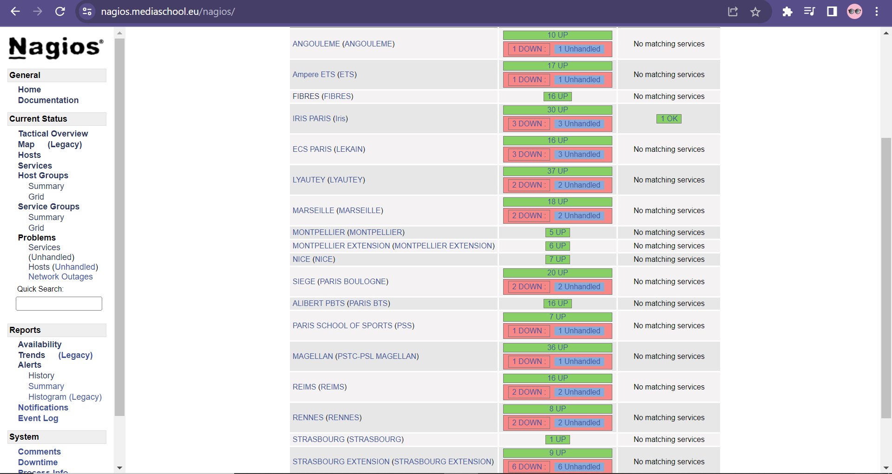Viewport: 892px width, 474px height.
Task: Open Comments under System
Action: 39,452
